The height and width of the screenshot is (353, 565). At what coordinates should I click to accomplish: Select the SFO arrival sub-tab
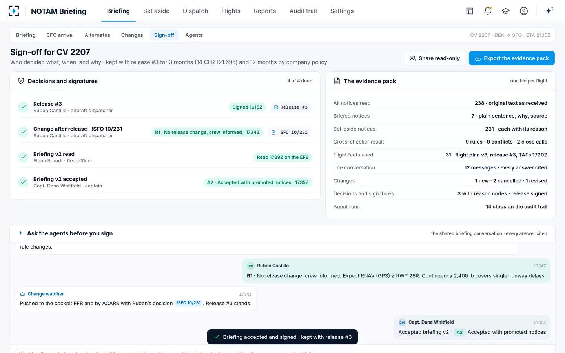60,35
